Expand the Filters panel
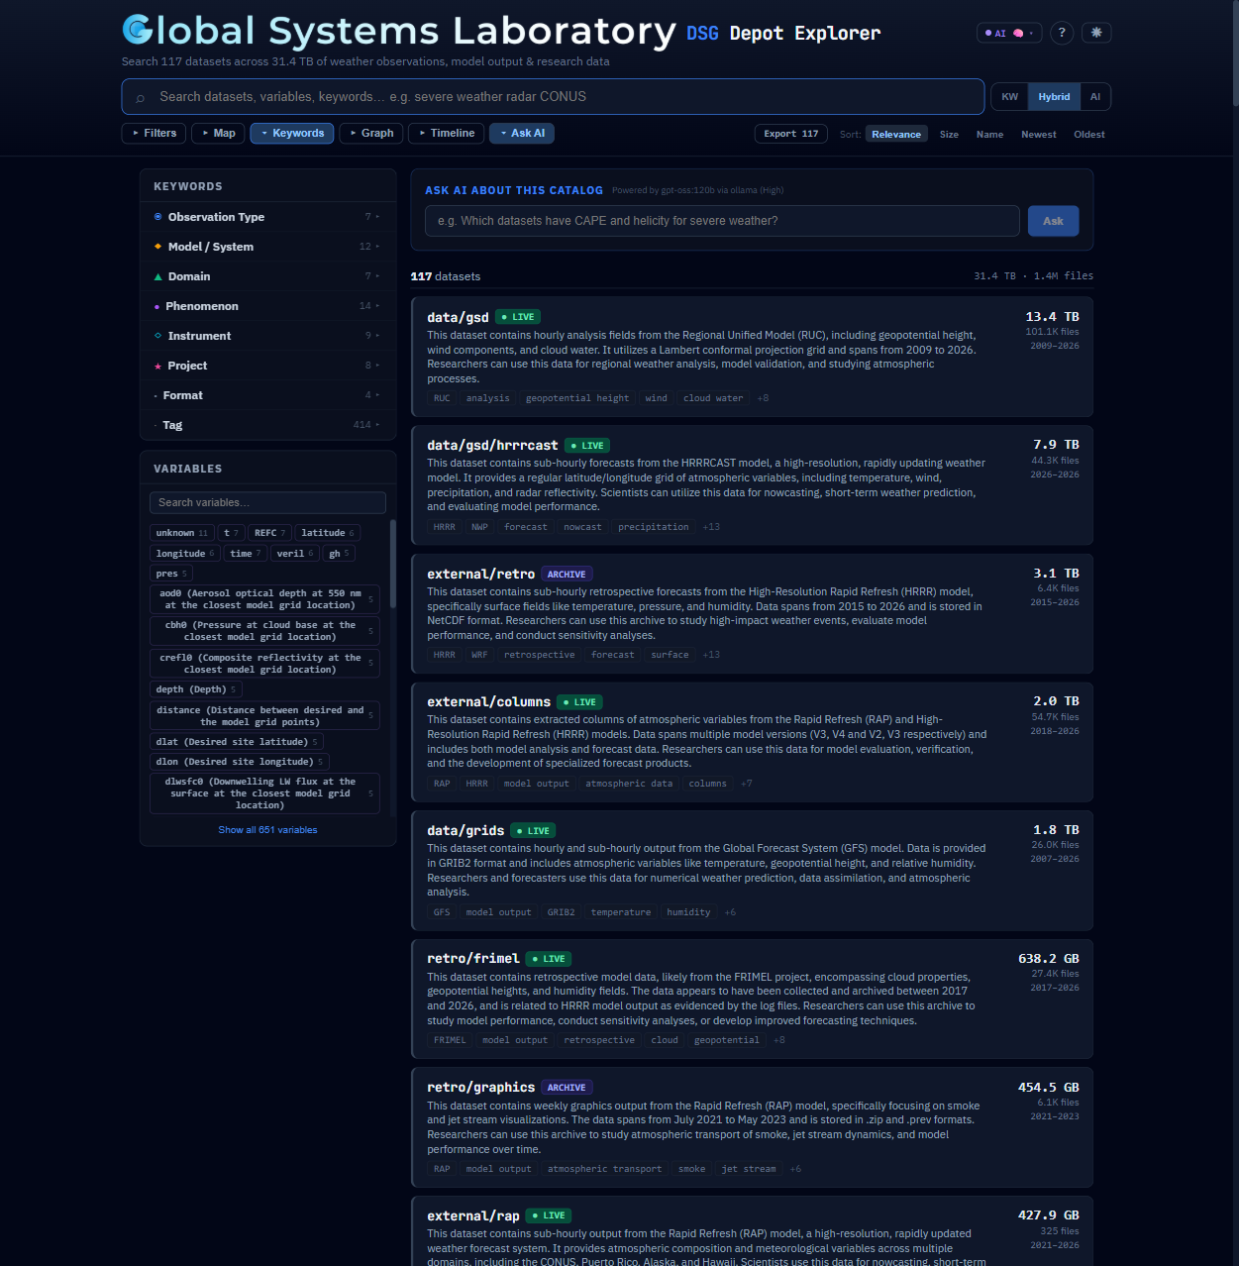Viewport: 1239px width, 1266px height. point(154,133)
